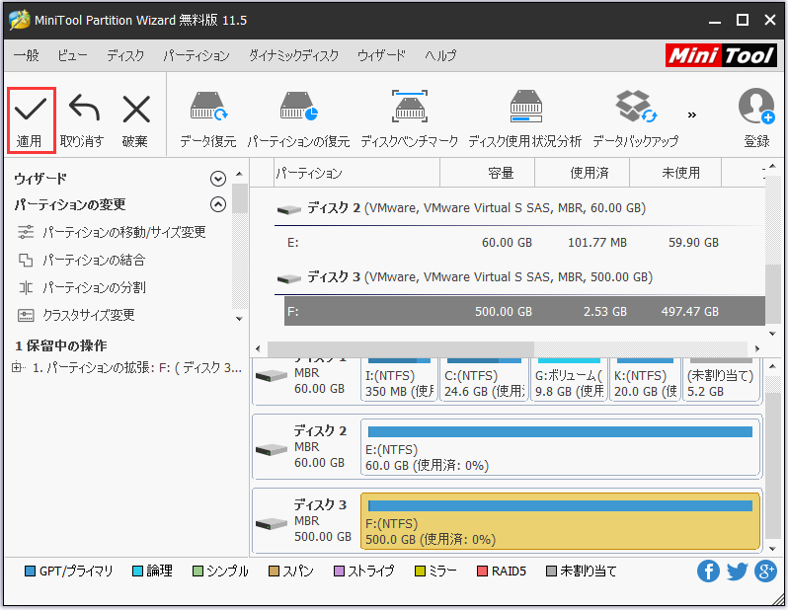The height and width of the screenshot is (610, 788).
Task: Open the 一般 menu
Action: point(26,55)
